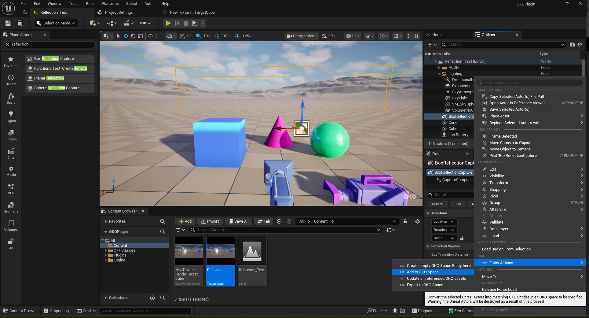Open the Show flags eye menu in viewport
Image resolution: width=589 pixels, height=318 pixels.
tap(370, 36)
